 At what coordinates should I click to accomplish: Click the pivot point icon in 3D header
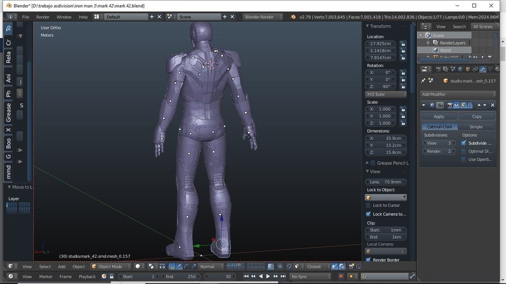151,266
